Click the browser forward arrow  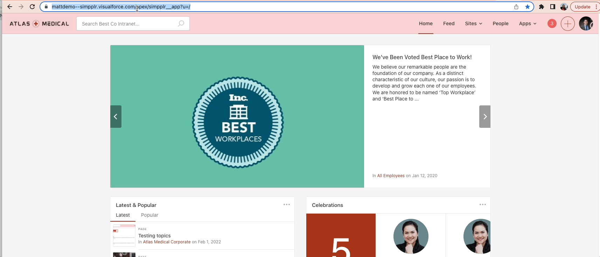pos(21,7)
